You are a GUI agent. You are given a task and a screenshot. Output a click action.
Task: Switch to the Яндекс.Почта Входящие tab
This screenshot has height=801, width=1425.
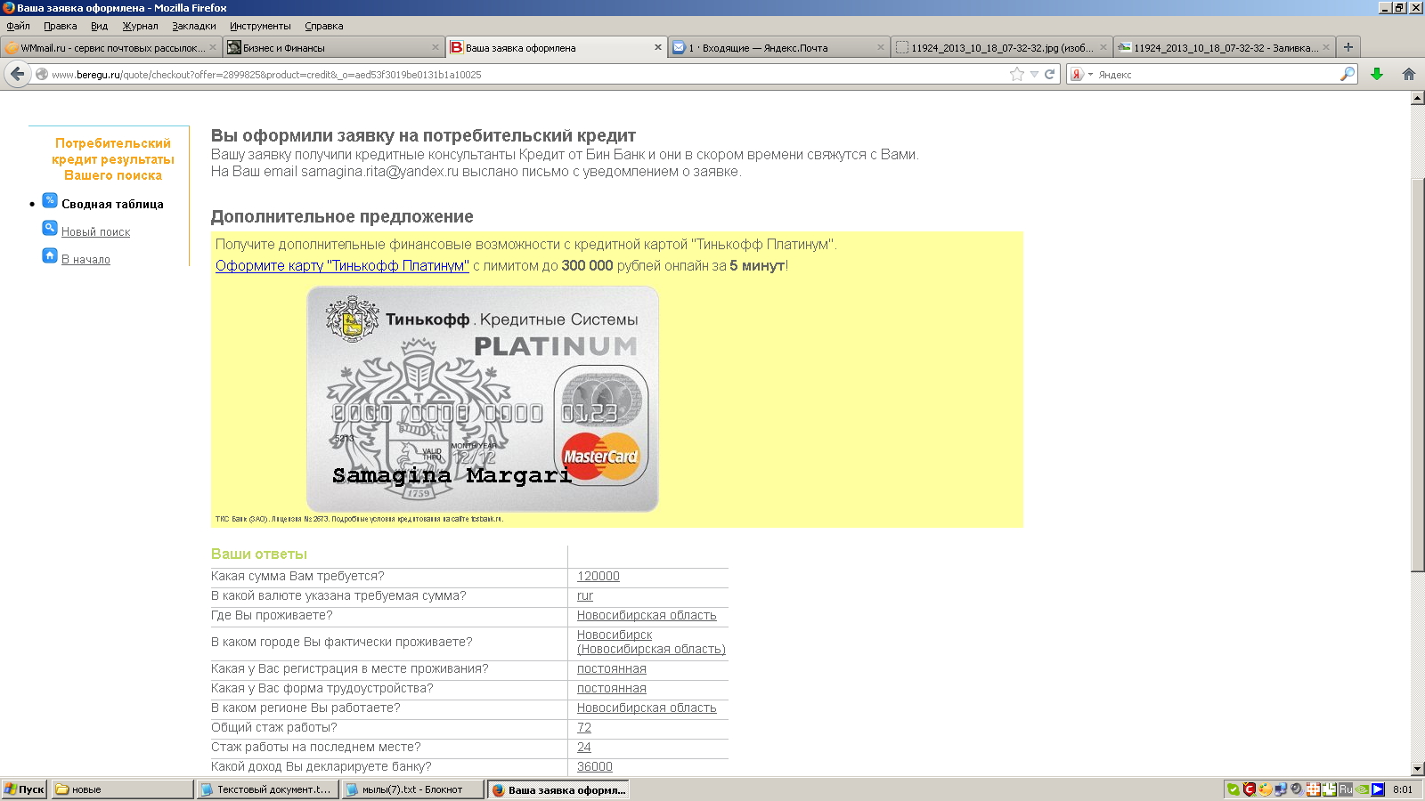(779, 48)
